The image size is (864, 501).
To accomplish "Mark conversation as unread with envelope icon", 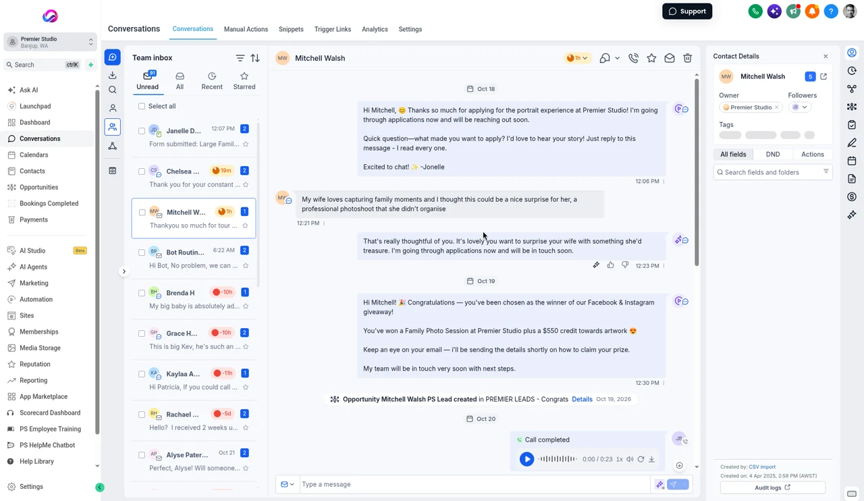I will click(670, 58).
